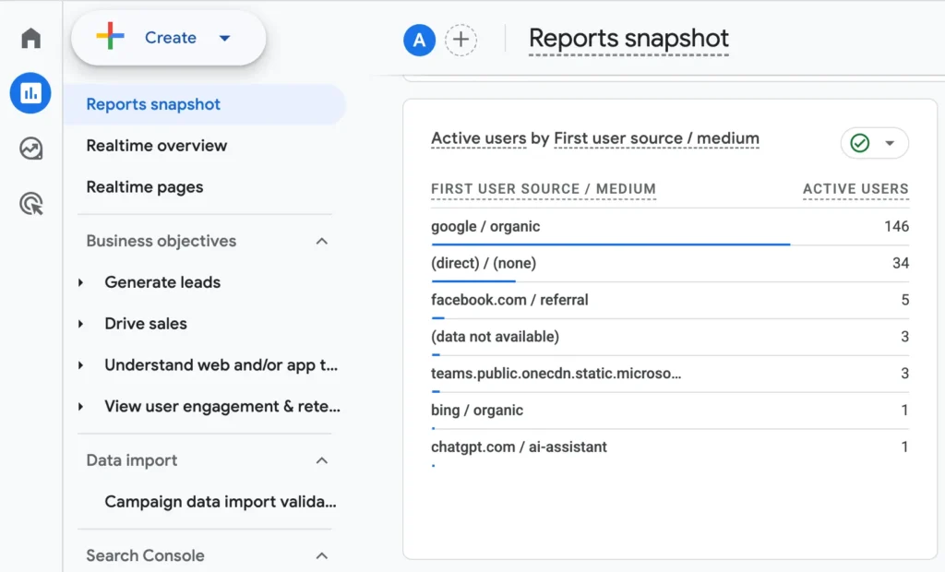
Task: Open Realtime overview report
Action: pyautogui.click(x=157, y=146)
